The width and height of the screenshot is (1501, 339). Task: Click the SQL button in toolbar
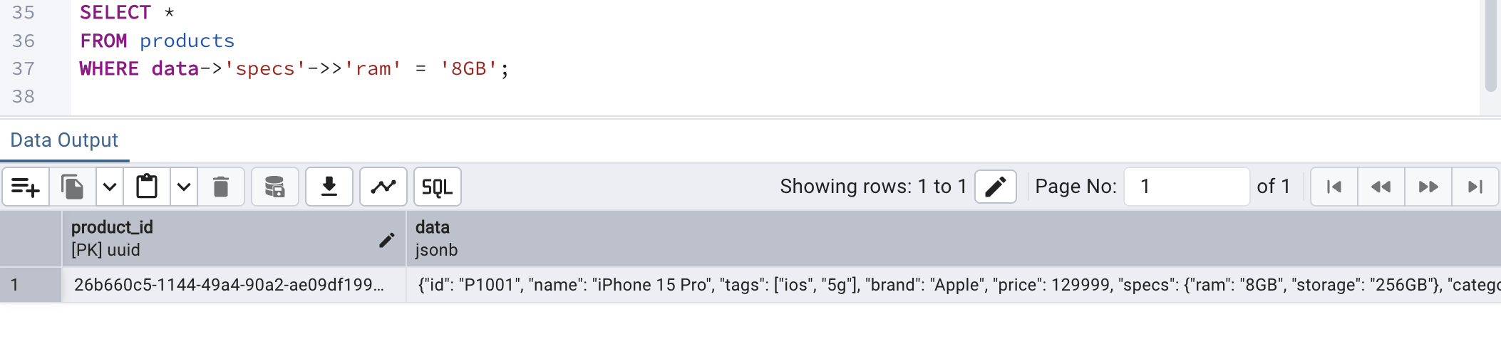437,187
